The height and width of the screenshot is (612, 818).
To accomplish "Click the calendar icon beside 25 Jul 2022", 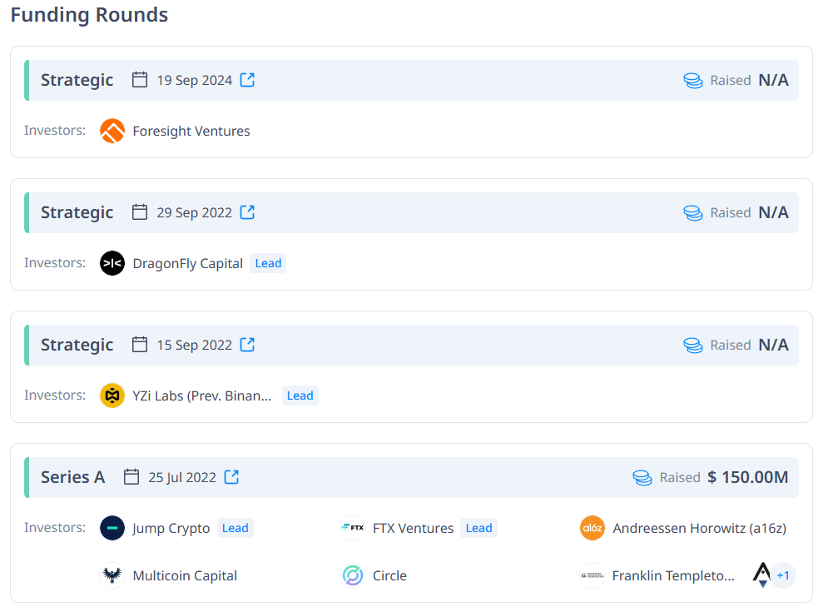I will tap(131, 477).
